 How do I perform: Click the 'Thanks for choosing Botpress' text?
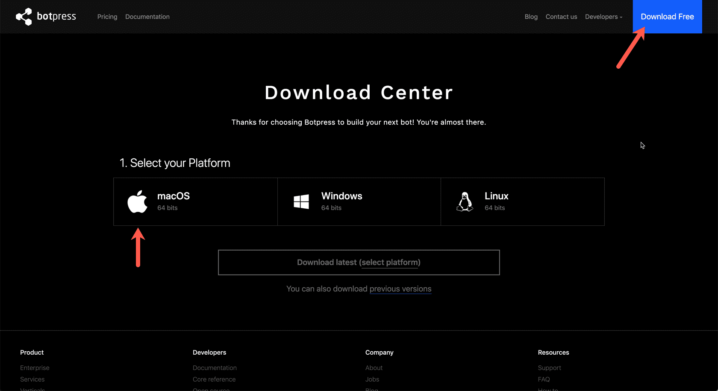(x=359, y=123)
